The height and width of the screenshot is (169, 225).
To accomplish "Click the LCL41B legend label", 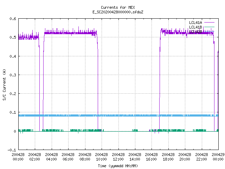I will pyautogui.click(x=195, y=27).
